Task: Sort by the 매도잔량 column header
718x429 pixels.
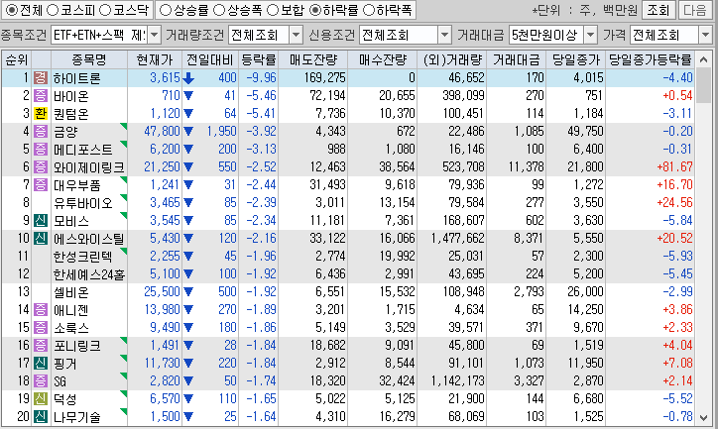Action: [313, 59]
